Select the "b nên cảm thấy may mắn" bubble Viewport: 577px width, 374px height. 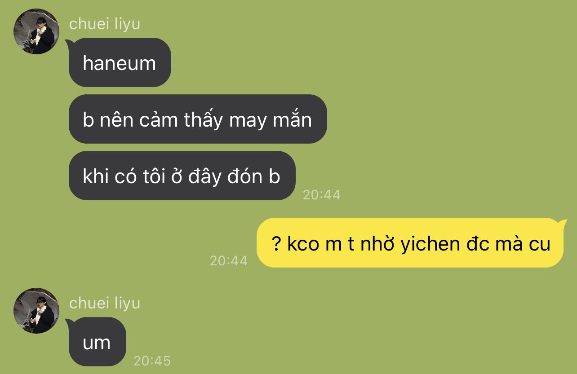pos(198,119)
